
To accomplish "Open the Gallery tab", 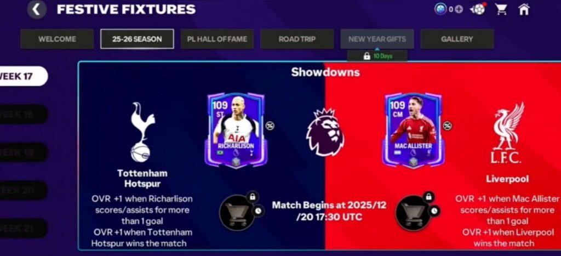I will [457, 39].
